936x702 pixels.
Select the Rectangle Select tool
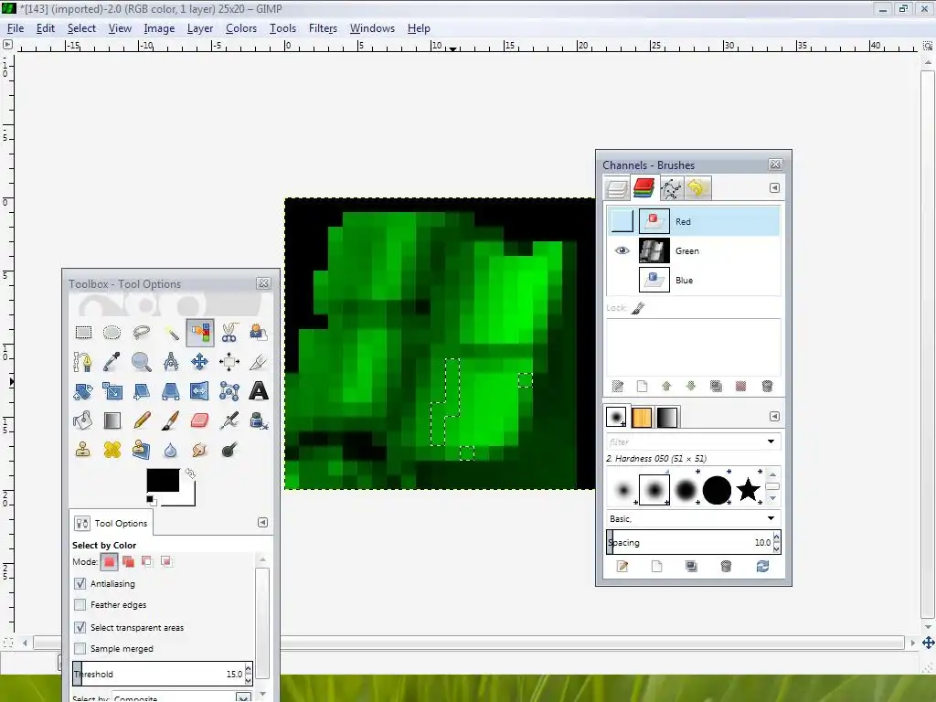[x=83, y=333]
